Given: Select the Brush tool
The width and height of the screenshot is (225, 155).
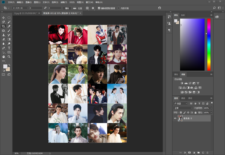Looking at the screenshot, I should tap(9, 31).
